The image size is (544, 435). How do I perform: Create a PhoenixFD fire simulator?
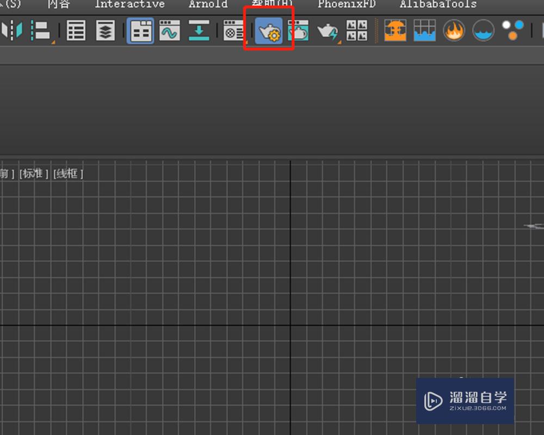coord(395,31)
